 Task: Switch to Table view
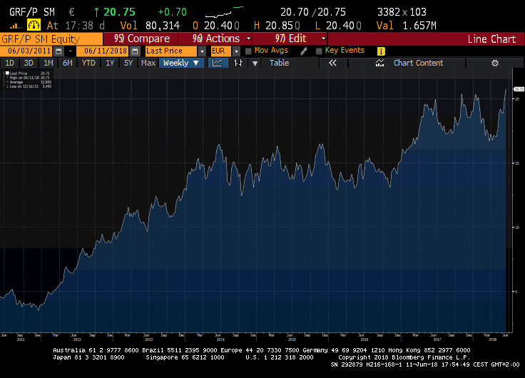(x=279, y=63)
